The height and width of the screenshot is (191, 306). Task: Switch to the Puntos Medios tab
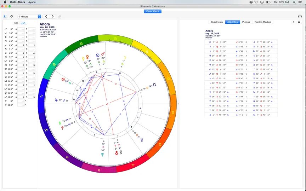[x=263, y=22]
